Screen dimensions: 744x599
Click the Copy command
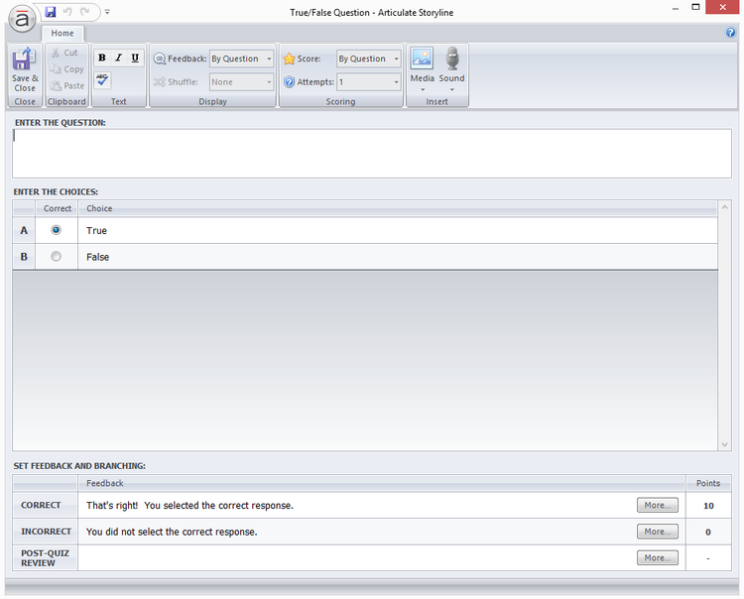[66, 69]
